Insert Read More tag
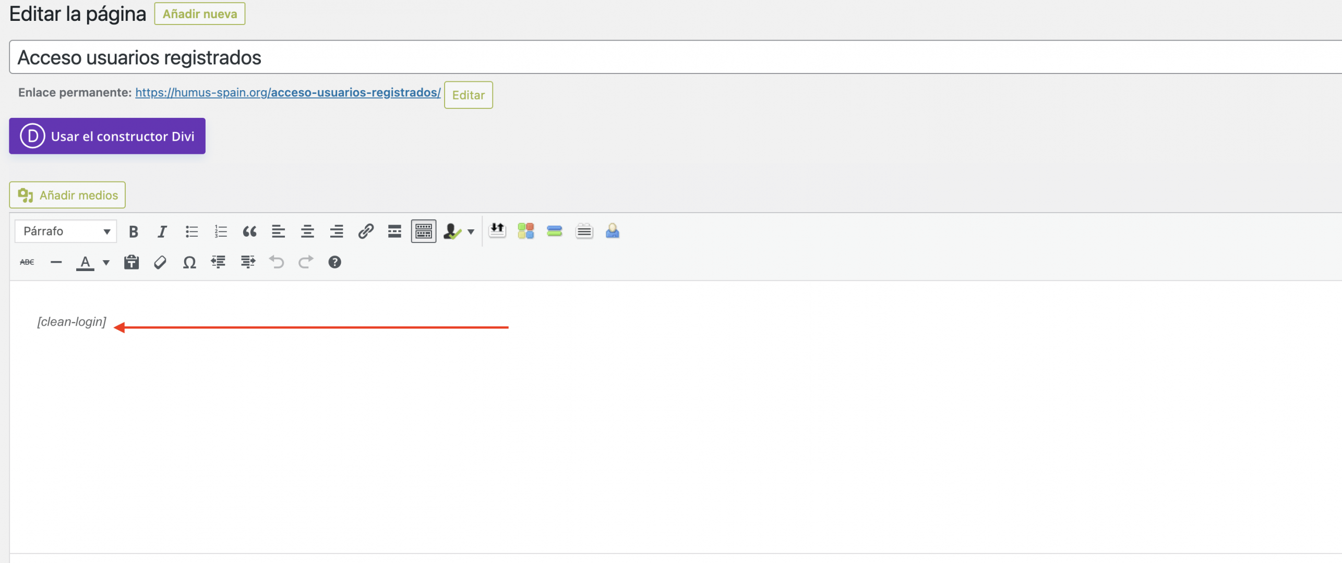The image size is (1342, 563). click(394, 231)
